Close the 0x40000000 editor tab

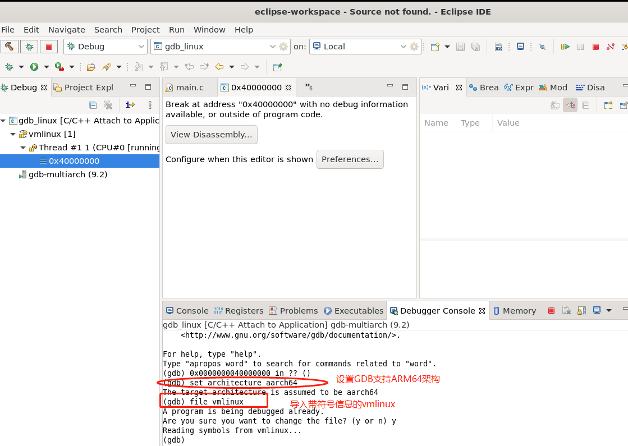coord(288,88)
